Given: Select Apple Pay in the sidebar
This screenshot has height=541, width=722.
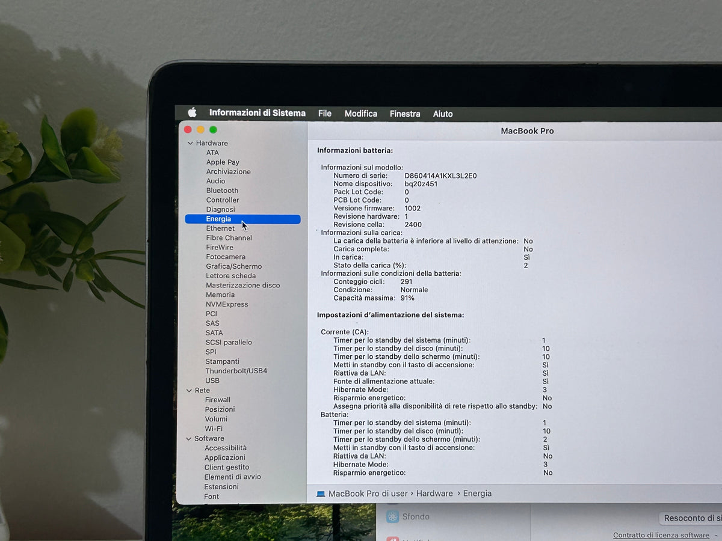Looking at the screenshot, I should (223, 162).
